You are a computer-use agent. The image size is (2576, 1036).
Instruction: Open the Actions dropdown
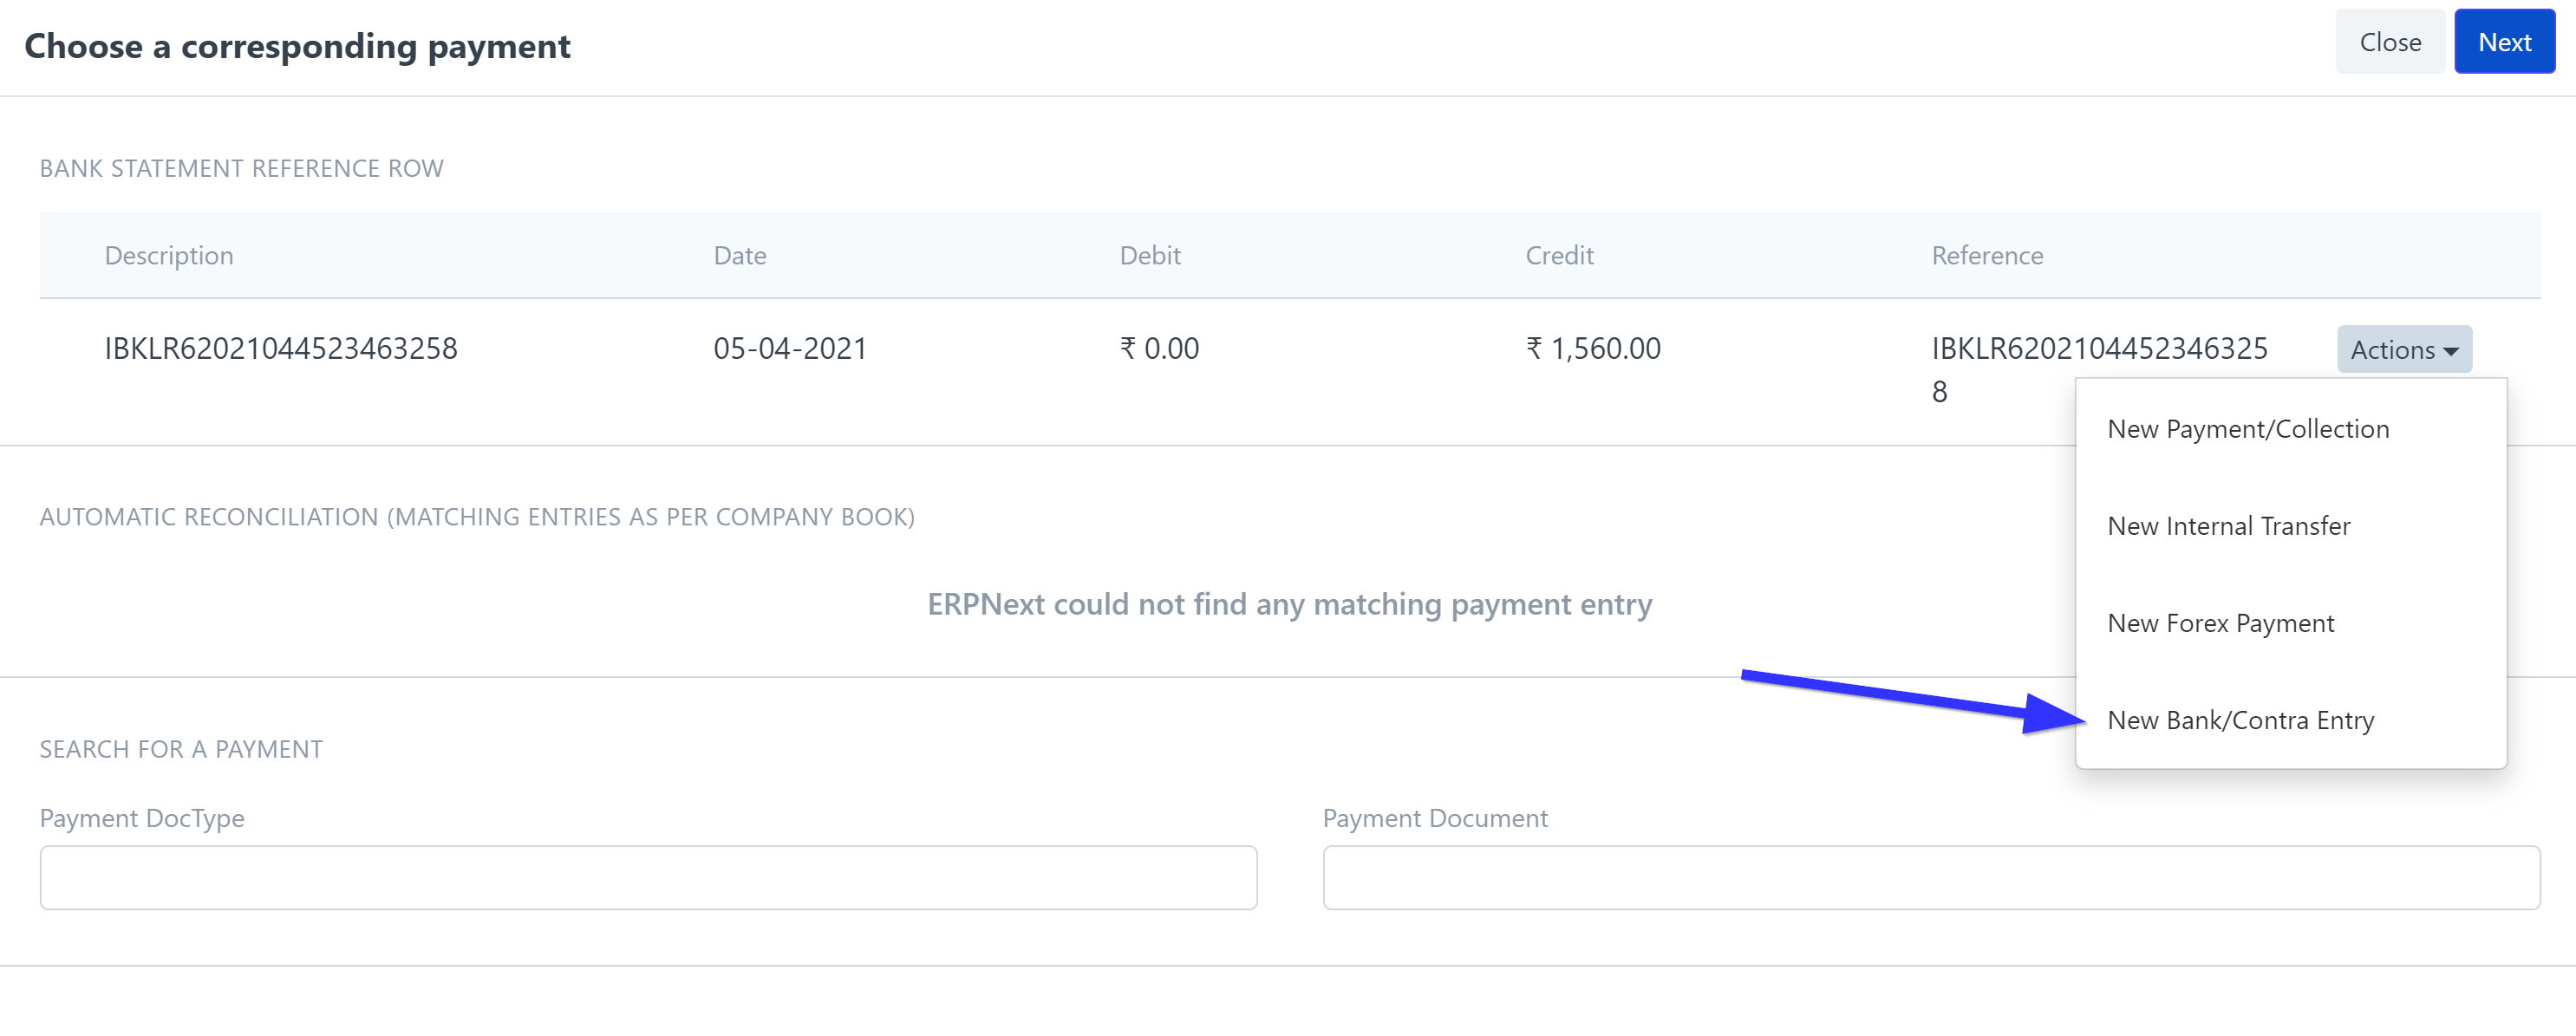[x=2404, y=349]
